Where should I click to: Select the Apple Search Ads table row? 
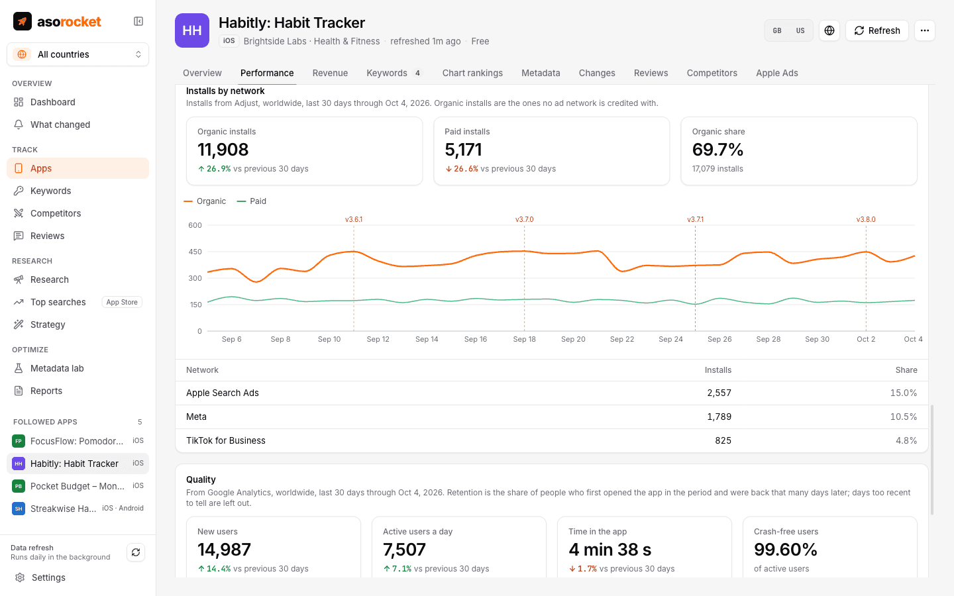[x=552, y=393]
